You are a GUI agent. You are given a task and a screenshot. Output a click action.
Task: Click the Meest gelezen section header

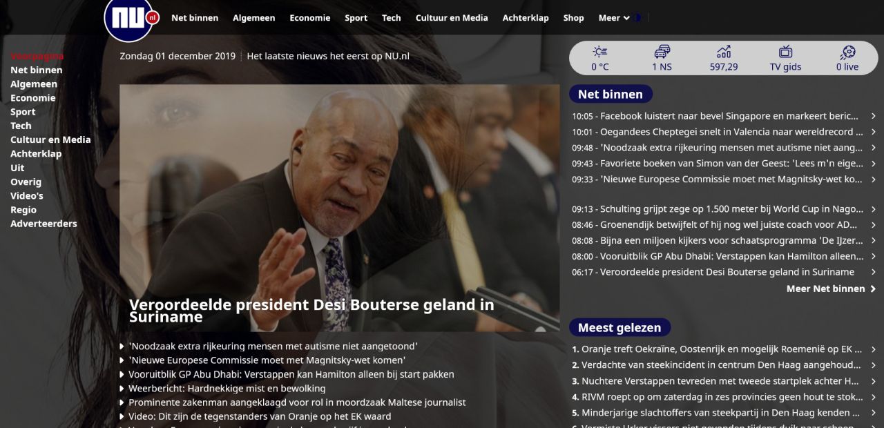point(619,328)
